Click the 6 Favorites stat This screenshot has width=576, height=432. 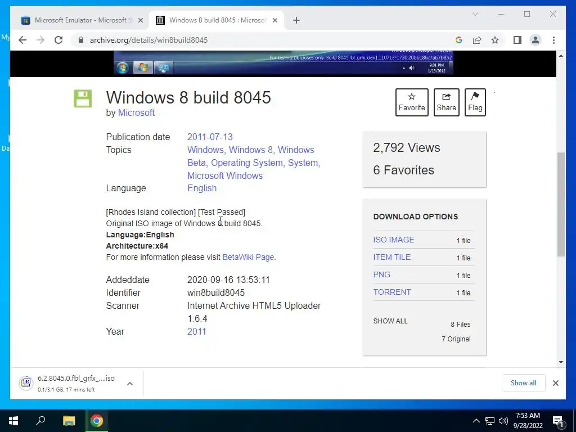[403, 170]
